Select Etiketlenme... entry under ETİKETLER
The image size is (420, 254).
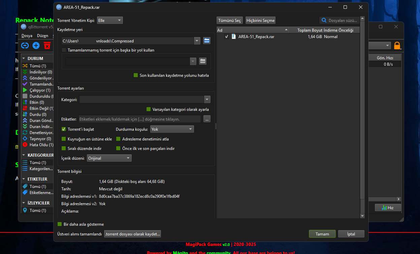pyautogui.click(x=37, y=193)
